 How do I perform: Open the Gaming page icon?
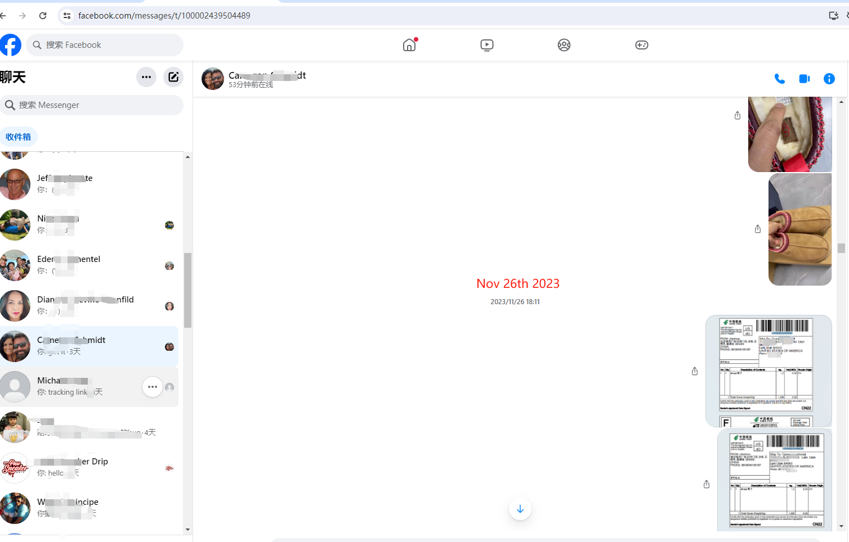(641, 45)
